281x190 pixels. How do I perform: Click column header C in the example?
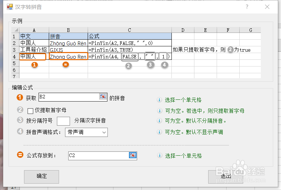coord(130,30)
